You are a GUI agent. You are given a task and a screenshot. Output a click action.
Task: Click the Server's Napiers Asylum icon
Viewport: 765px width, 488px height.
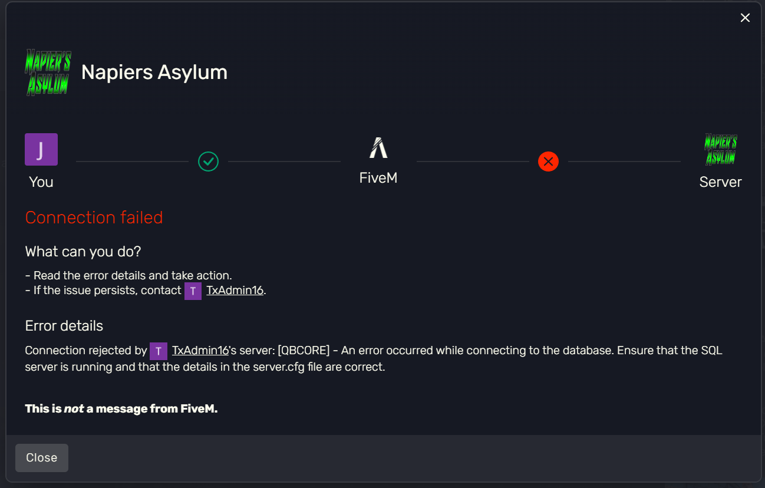pyautogui.click(x=720, y=149)
